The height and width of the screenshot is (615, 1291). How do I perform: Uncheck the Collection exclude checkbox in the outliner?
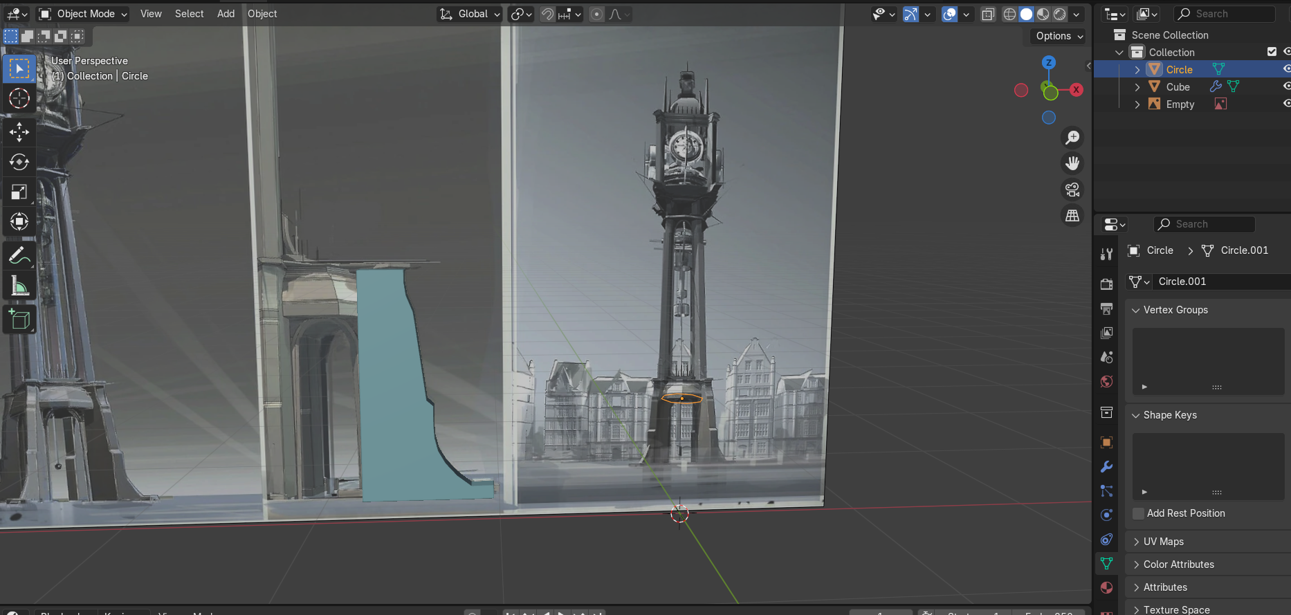click(x=1272, y=52)
